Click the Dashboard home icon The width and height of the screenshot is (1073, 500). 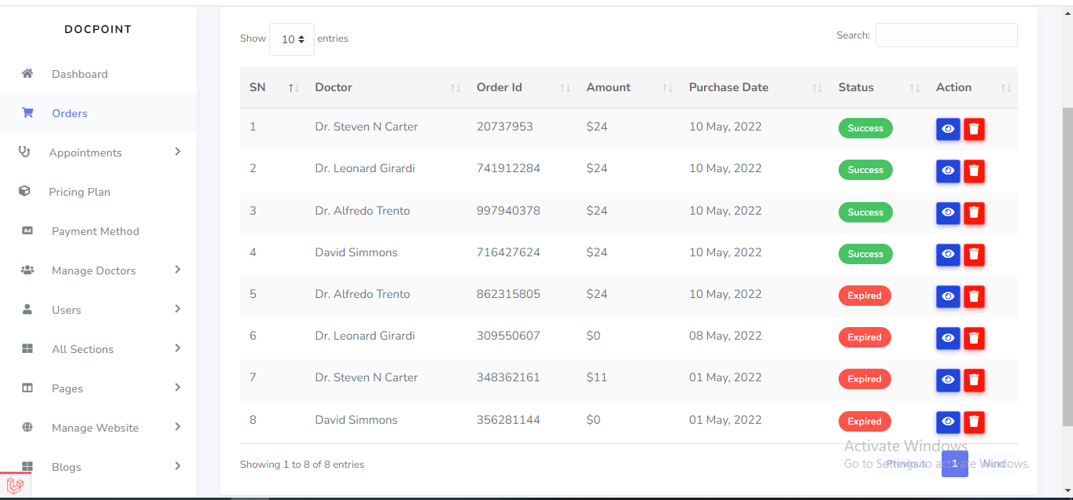click(28, 74)
